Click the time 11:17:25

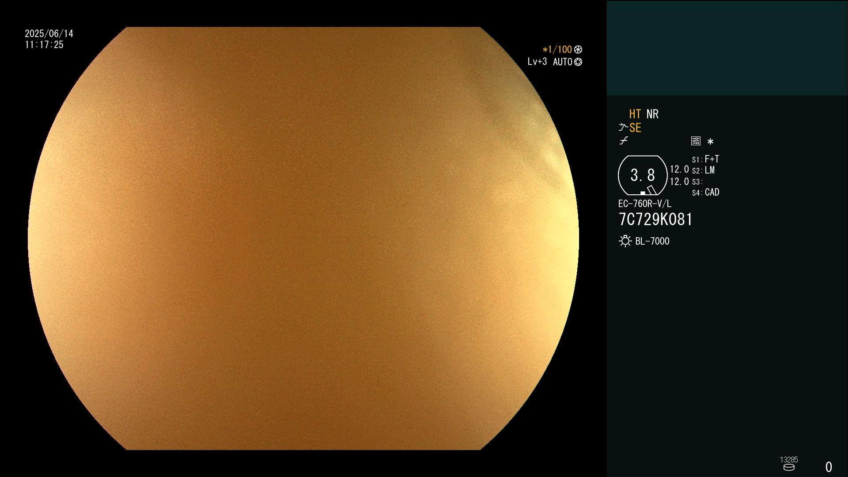[x=44, y=45]
